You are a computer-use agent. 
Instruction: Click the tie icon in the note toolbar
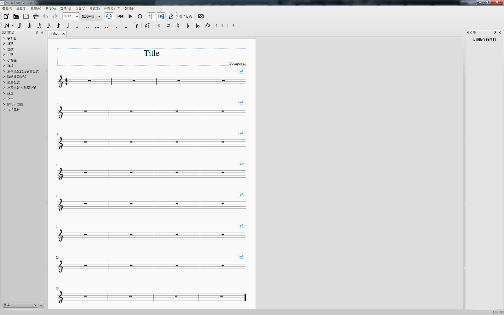[x=136, y=25]
